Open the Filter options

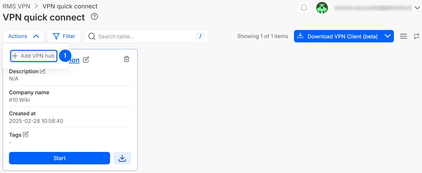click(x=64, y=36)
